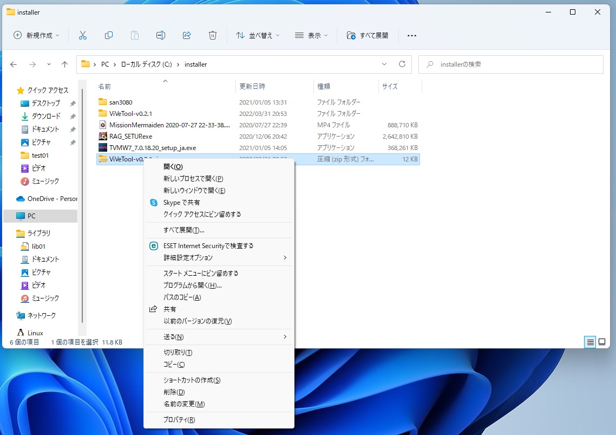Choose 削除(D) in context menu
Viewport: 616px width, 435px height.
click(x=219, y=392)
